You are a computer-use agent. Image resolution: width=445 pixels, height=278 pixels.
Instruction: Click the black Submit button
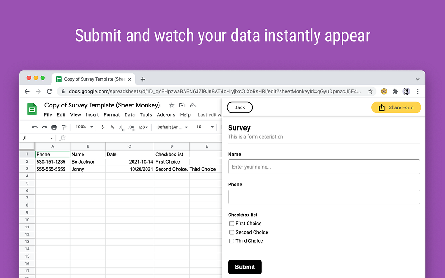245,267
